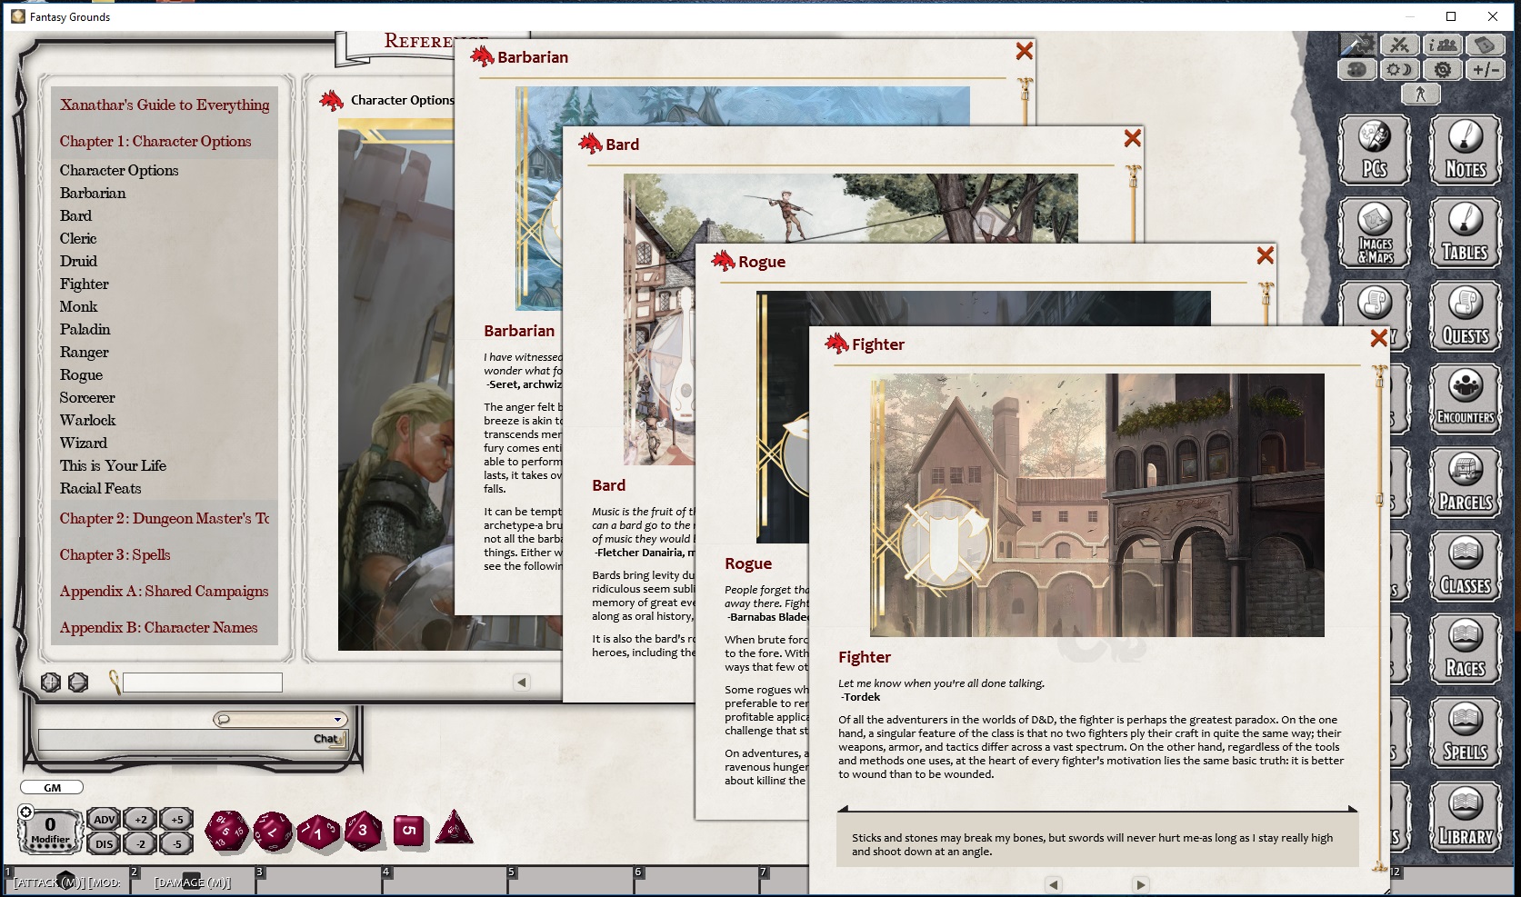This screenshot has width=1521, height=897.
Task: Open the Options gear in the top toolbar
Action: [x=1443, y=68]
